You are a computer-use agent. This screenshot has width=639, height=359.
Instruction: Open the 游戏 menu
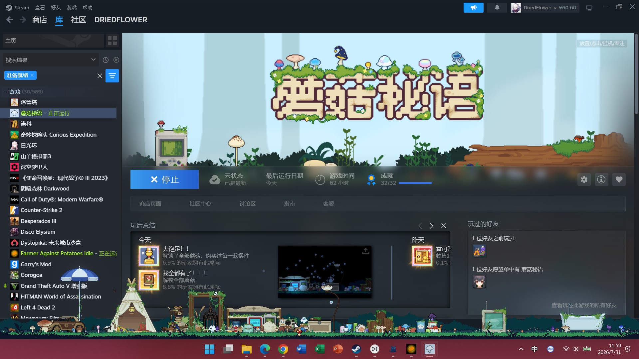coord(72,7)
